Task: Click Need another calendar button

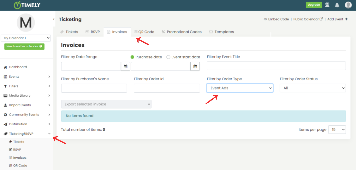Action: 24,46
